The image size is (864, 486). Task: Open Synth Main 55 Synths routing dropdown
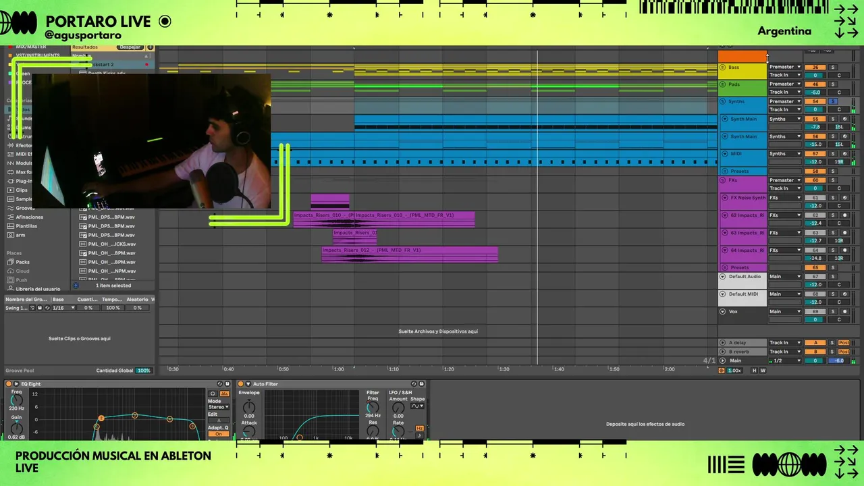click(x=785, y=119)
